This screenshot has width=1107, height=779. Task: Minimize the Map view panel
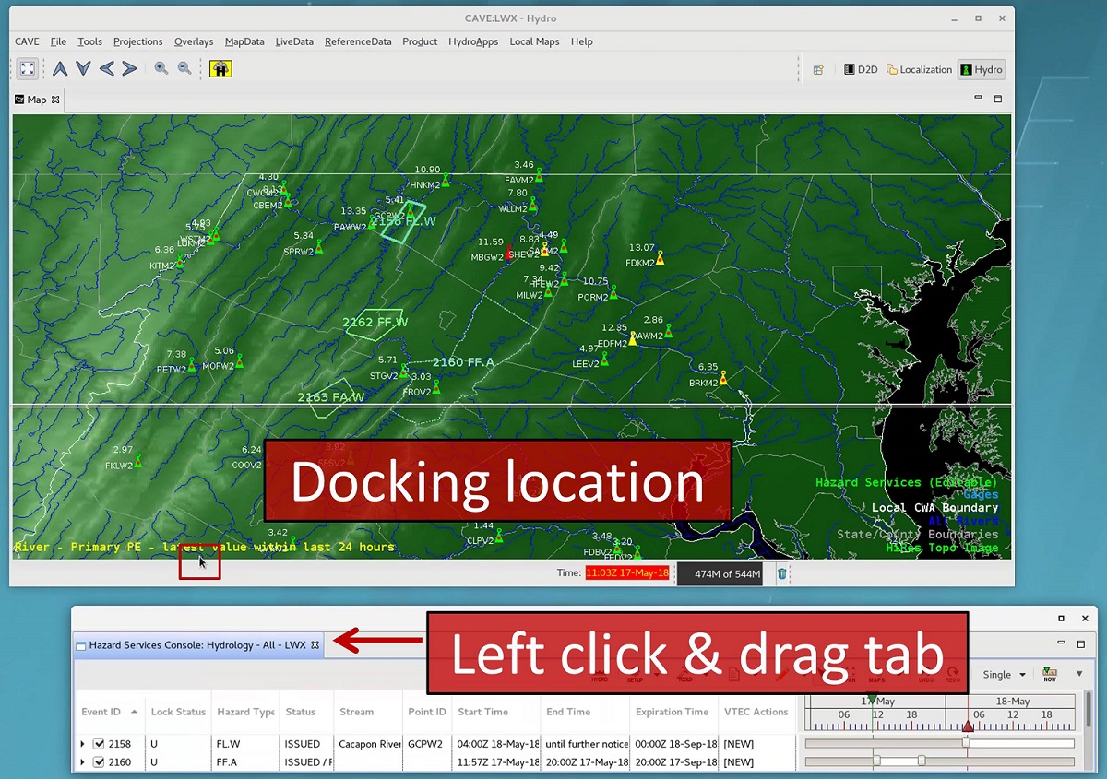click(x=978, y=98)
